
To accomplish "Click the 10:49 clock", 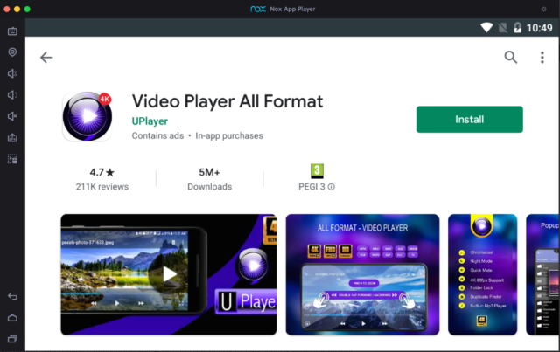I will tap(539, 28).
